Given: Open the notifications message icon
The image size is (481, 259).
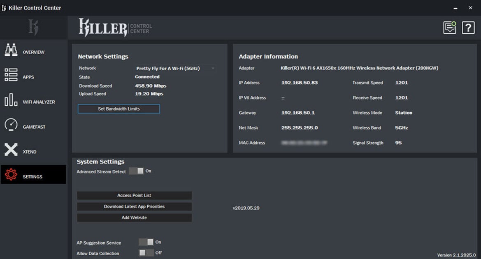Looking at the screenshot, I should pyautogui.click(x=450, y=28).
